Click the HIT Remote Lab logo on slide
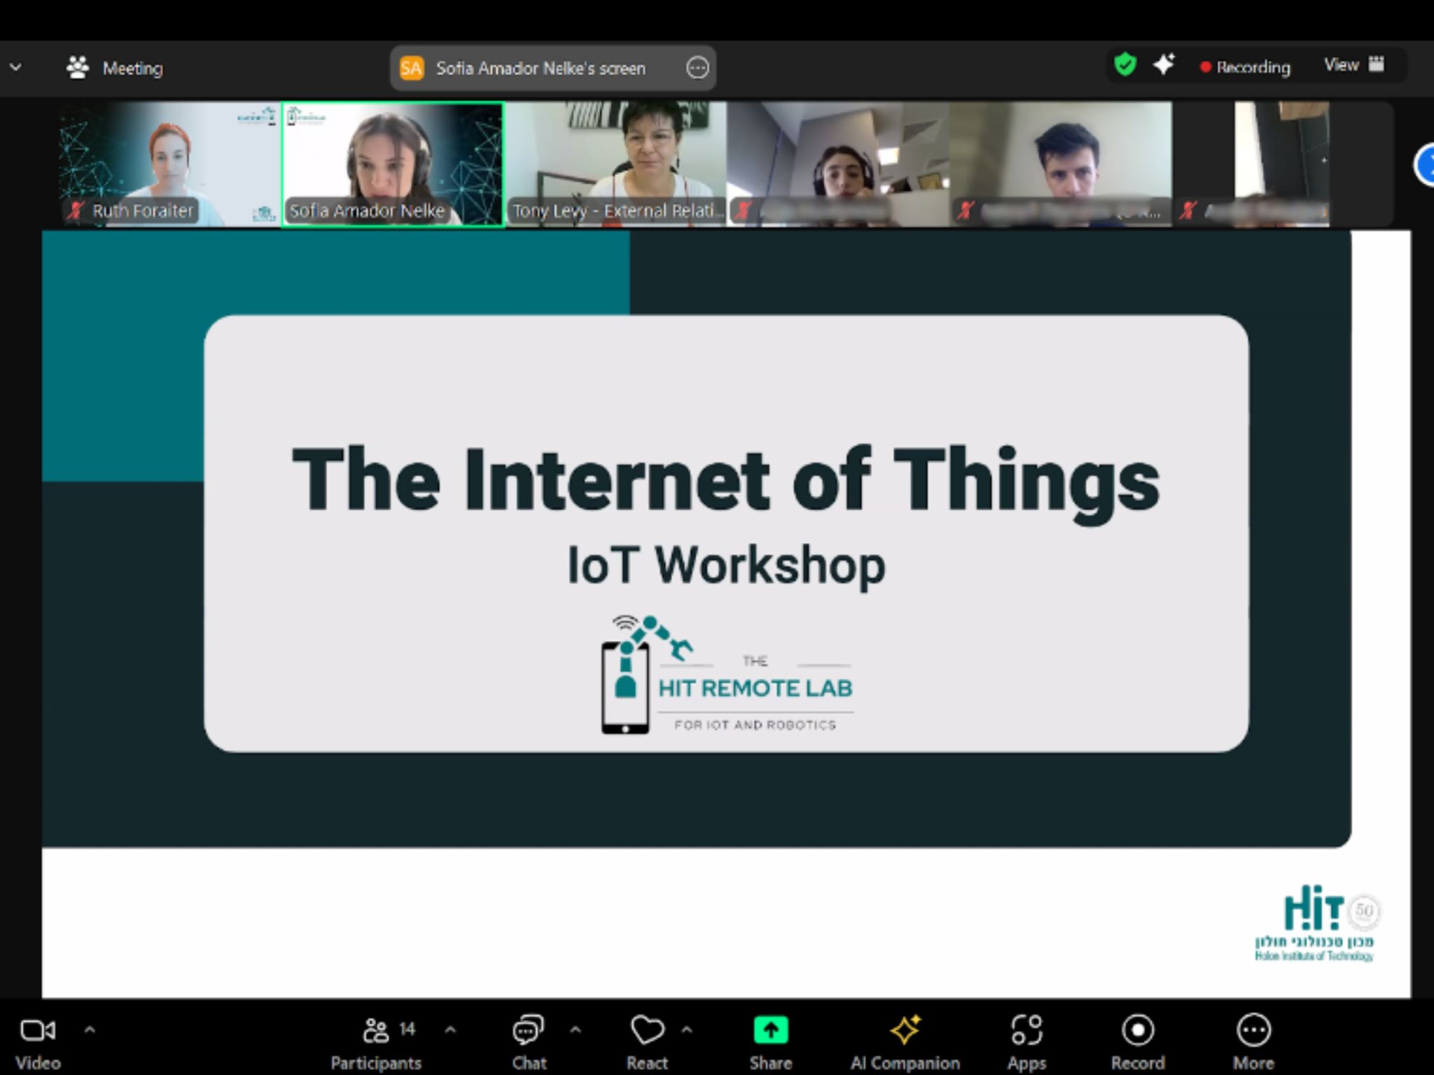 727,675
